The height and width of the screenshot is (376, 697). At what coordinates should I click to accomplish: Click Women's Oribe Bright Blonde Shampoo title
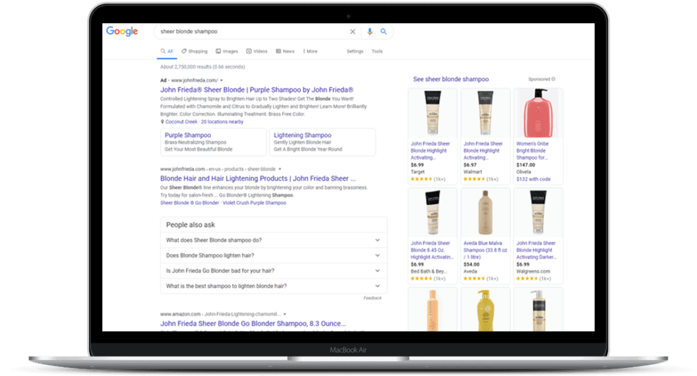532,151
